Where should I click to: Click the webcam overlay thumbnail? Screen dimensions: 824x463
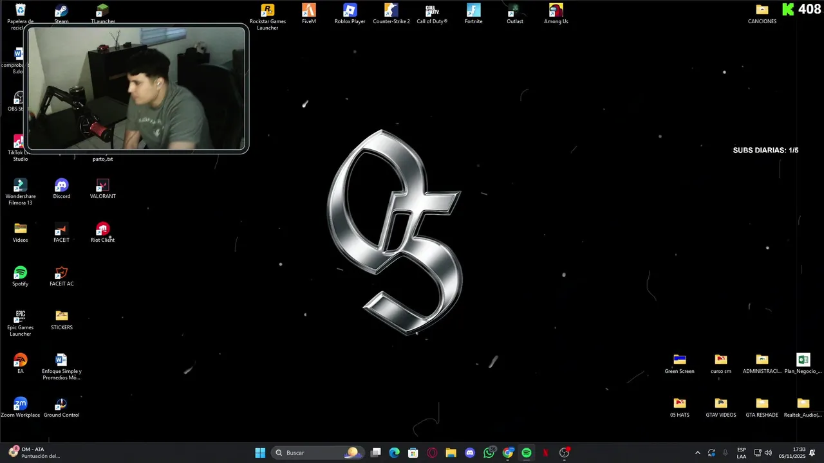tap(137, 89)
